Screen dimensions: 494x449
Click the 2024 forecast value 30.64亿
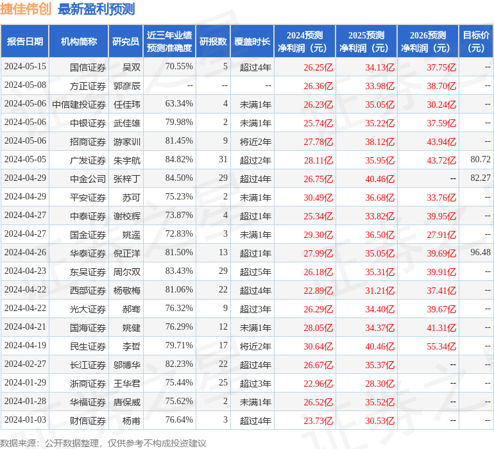pyautogui.click(x=318, y=346)
